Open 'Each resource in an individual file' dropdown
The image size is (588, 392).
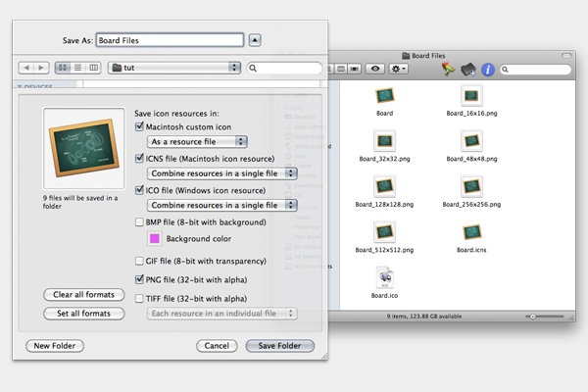[222, 314]
